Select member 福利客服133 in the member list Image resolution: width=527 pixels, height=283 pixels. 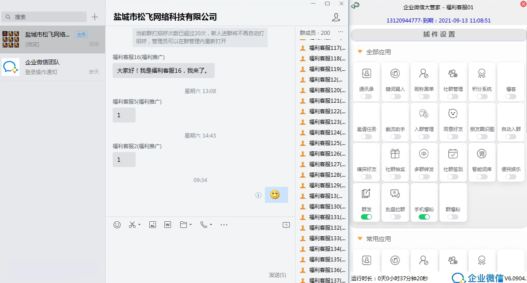[x=322, y=238]
